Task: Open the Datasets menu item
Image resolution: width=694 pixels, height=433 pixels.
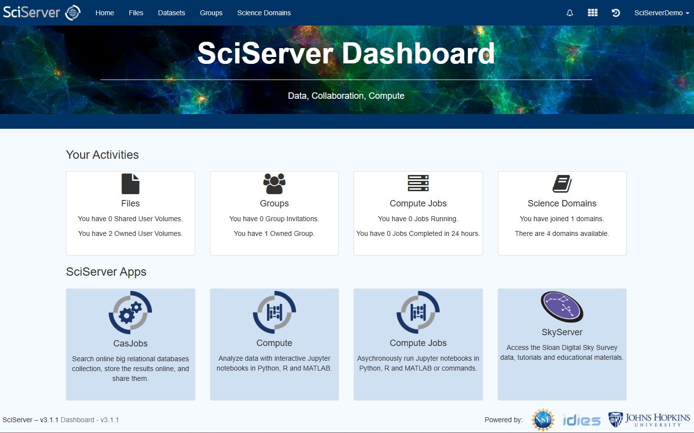Action: click(x=171, y=13)
